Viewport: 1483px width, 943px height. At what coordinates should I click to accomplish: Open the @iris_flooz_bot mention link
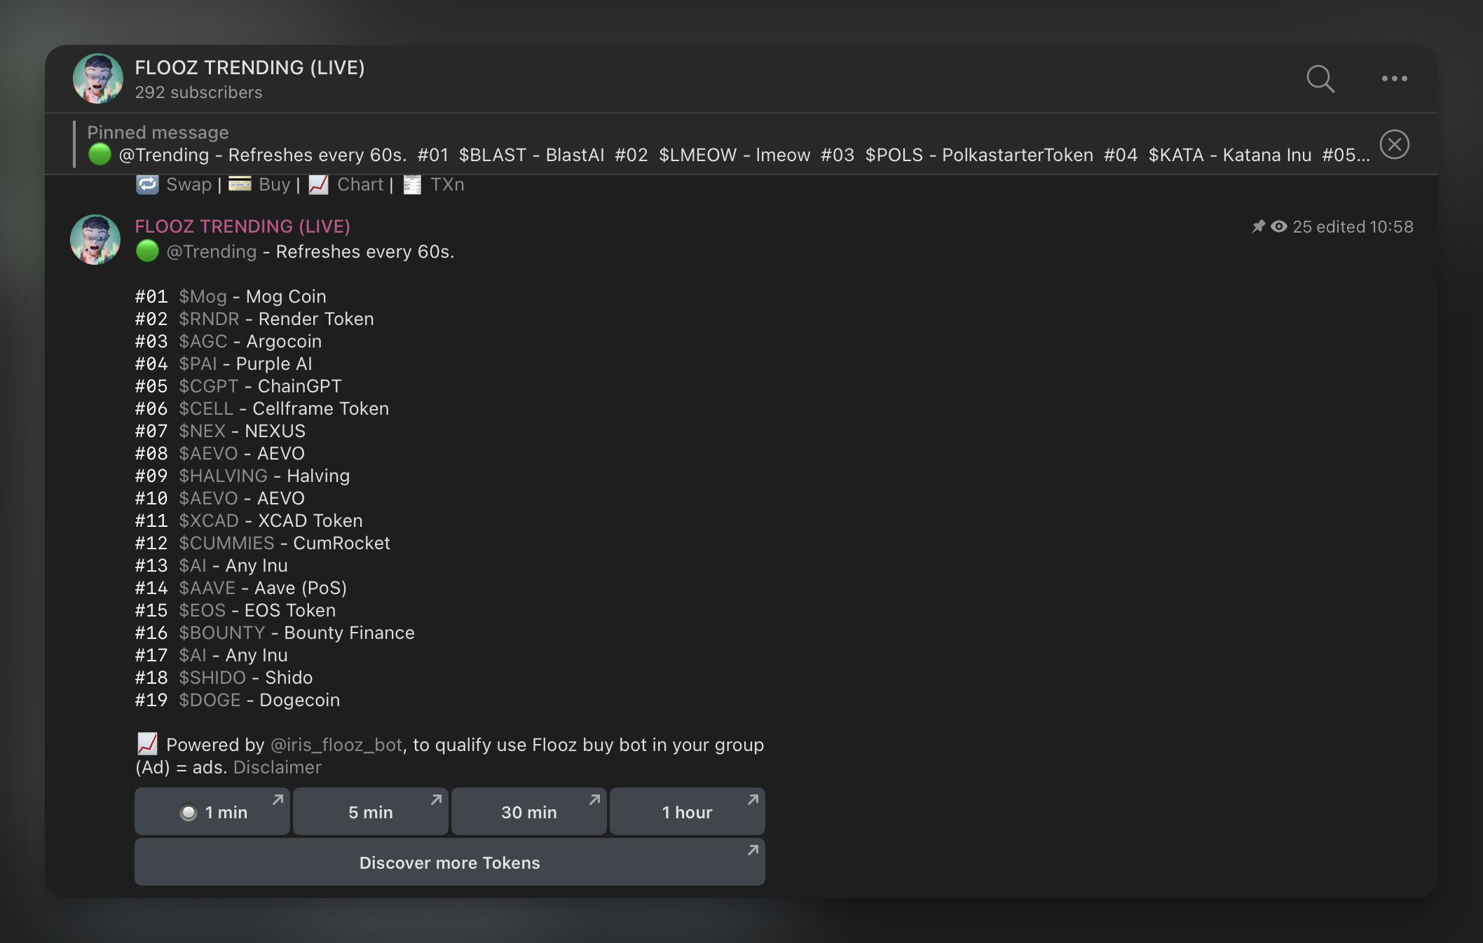tap(336, 745)
